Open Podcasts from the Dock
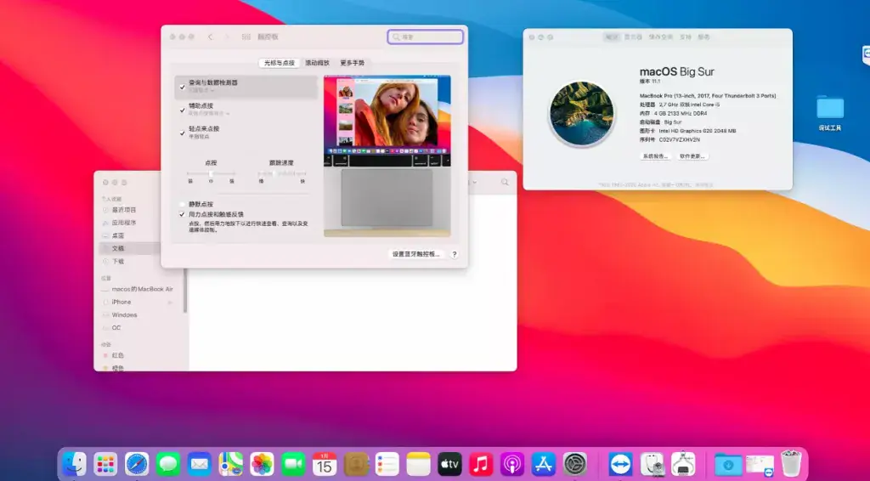 point(512,464)
